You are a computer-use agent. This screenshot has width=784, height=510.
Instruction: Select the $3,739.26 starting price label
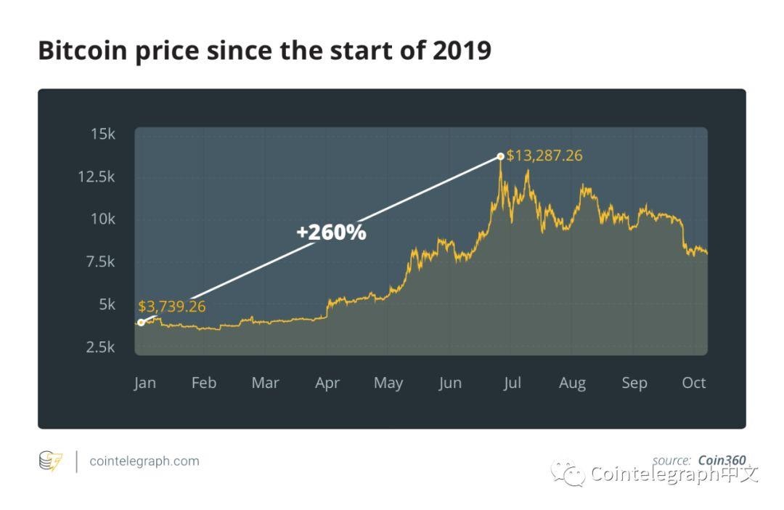pyautogui.click(x=172, y=307)
